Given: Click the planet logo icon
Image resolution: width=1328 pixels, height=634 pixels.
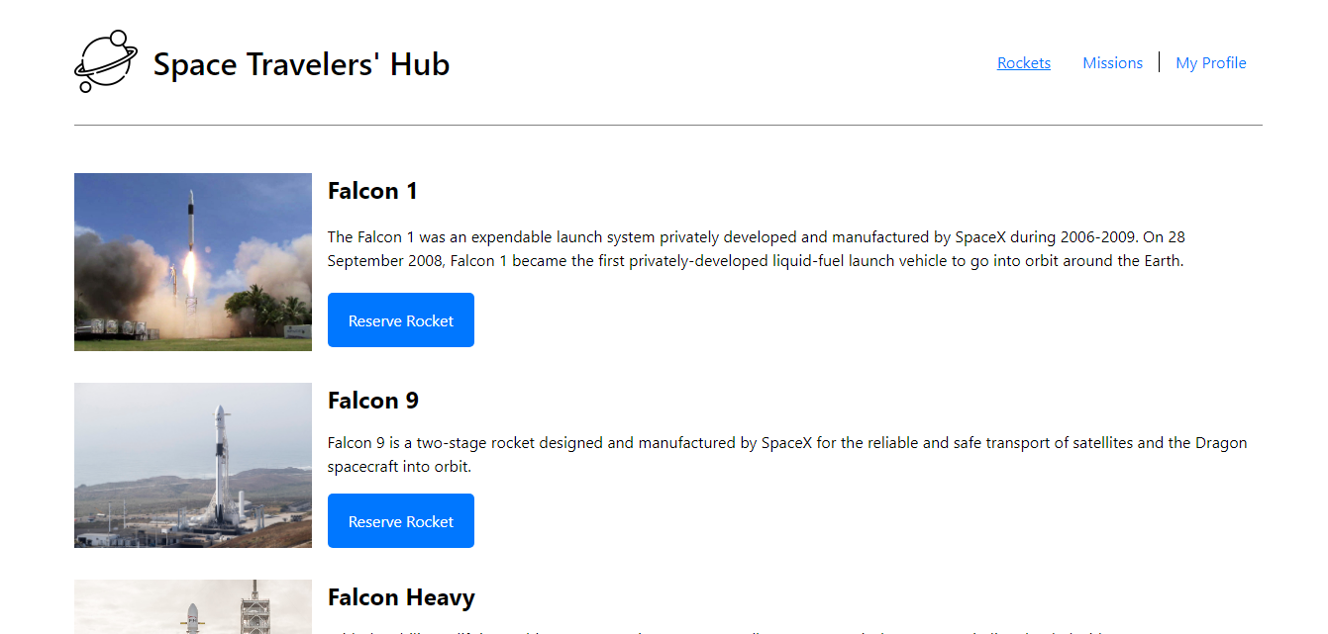Looking at the screenshot, I should (x=106, y=61).
